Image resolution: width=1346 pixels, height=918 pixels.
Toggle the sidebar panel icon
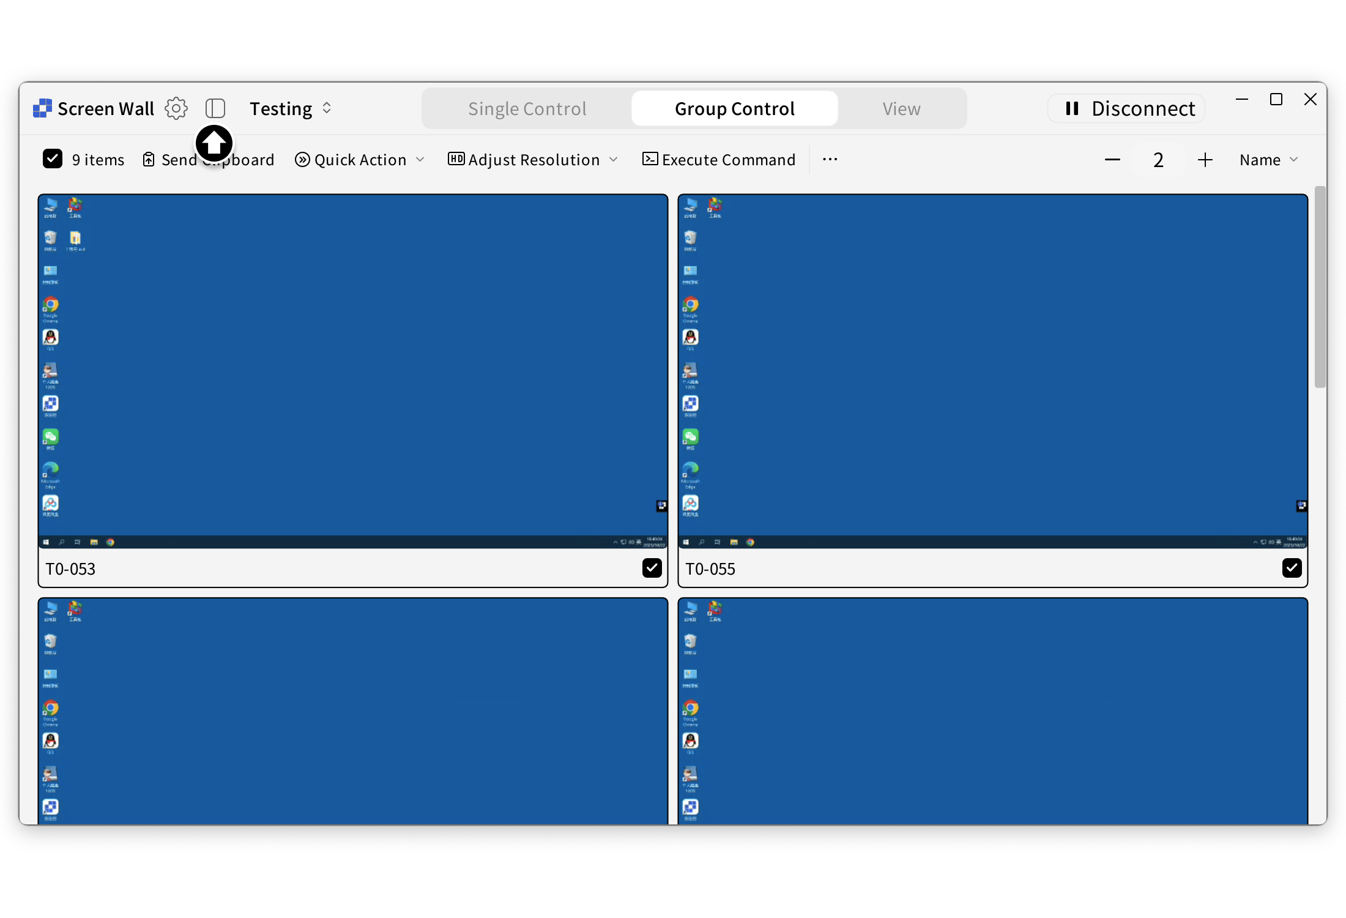coord(215,108)
